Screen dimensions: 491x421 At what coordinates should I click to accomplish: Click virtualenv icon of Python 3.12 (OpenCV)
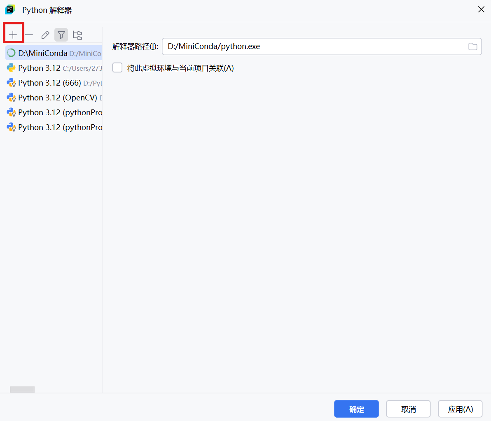click(11, 98)
